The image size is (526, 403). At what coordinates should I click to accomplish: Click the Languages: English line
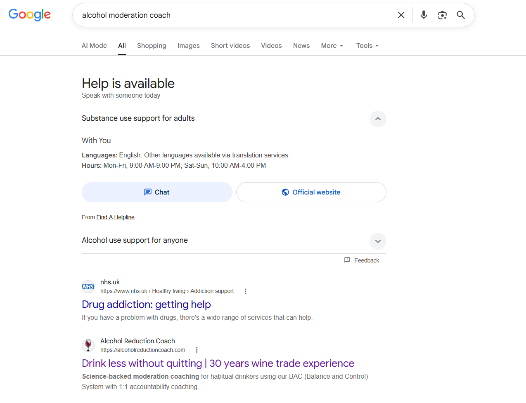pyautogui.click(x=186, y=155)
